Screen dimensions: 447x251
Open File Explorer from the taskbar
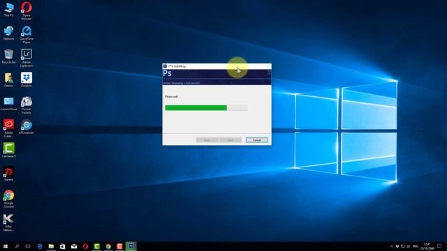pyautogui.click(x=51, y=246)
